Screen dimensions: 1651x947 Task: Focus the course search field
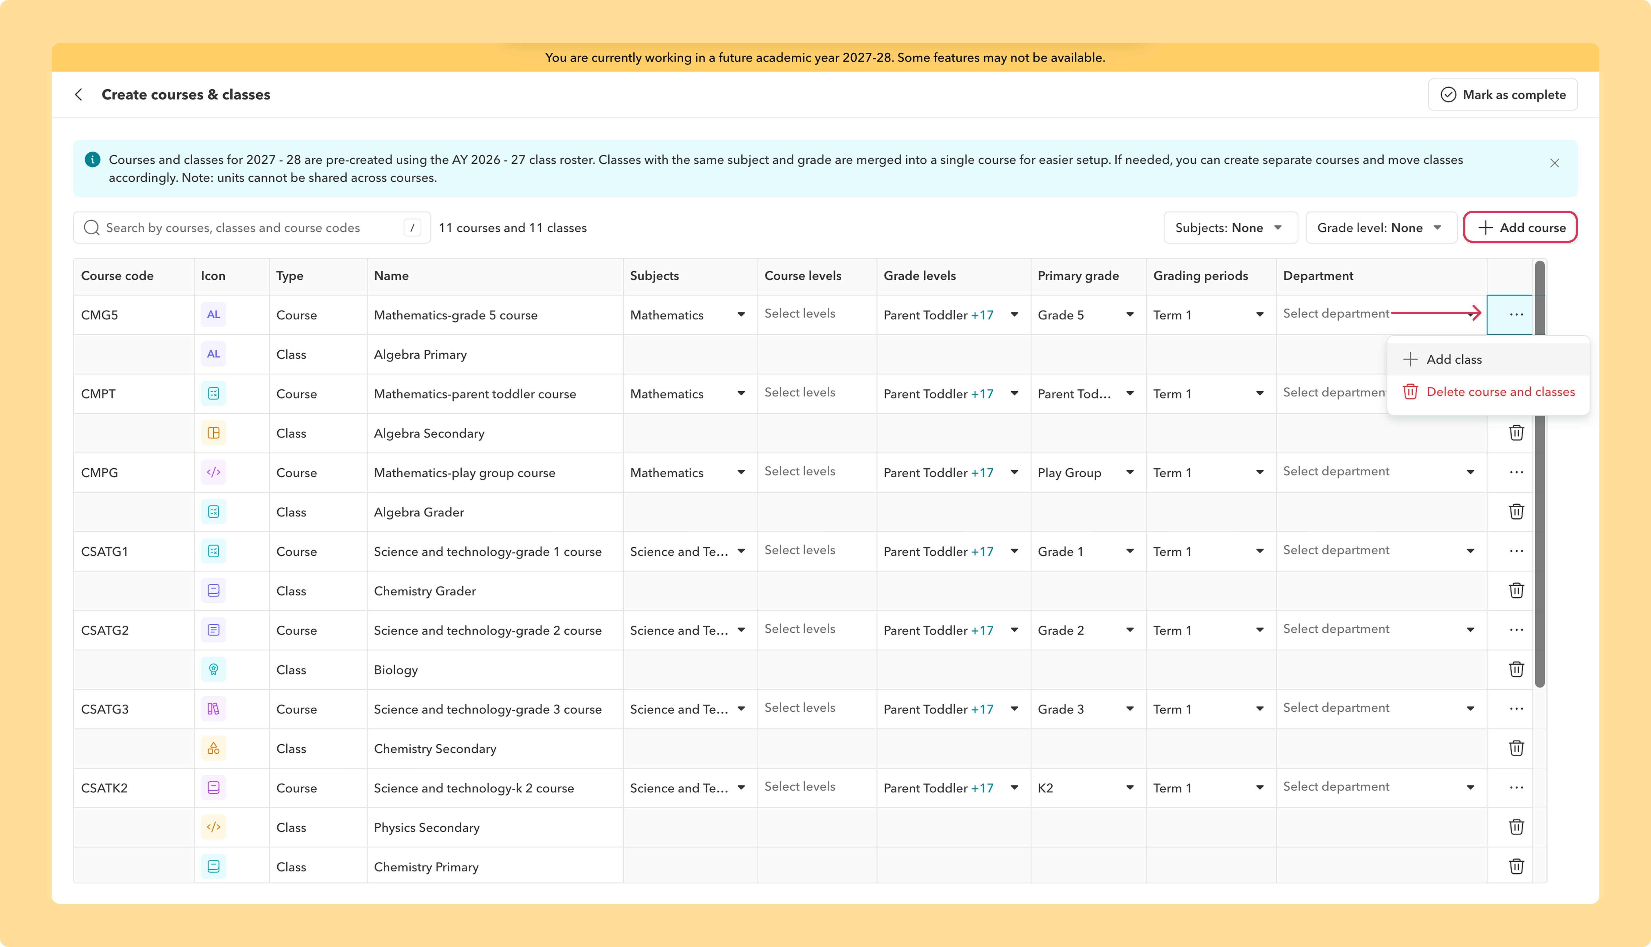coord(252,228)
